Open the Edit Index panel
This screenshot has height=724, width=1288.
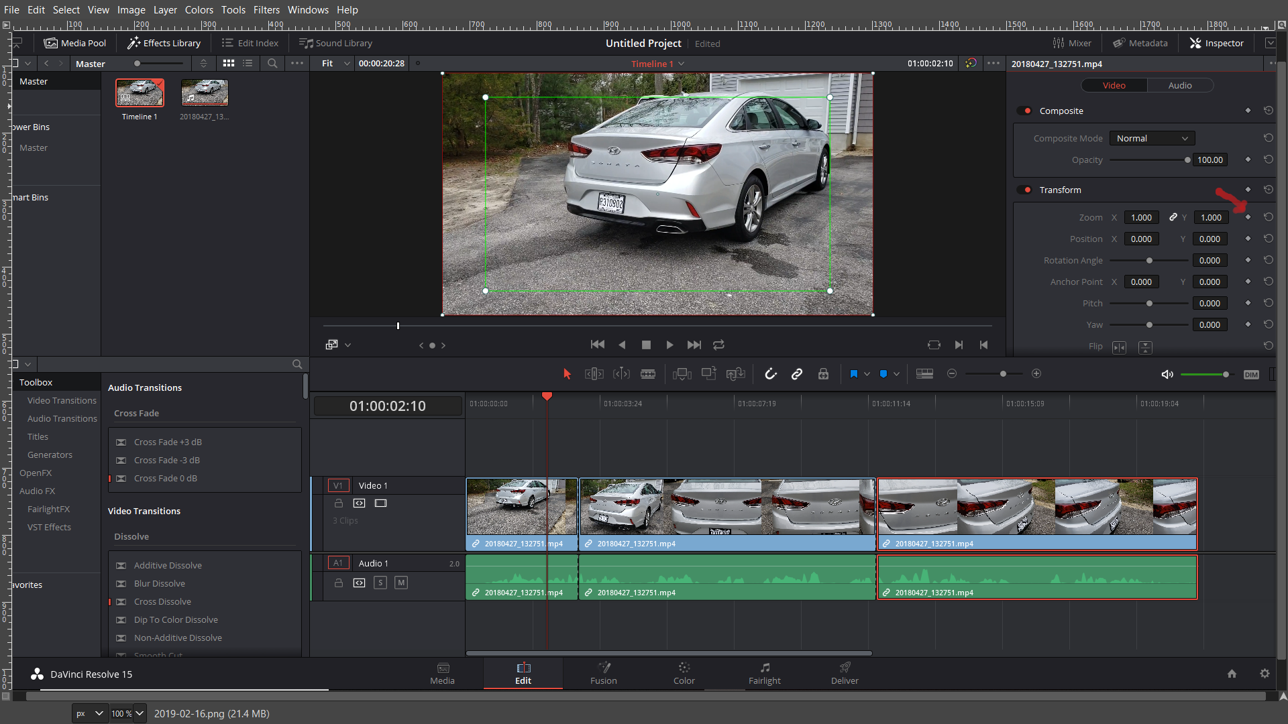[x=250, y=43]
